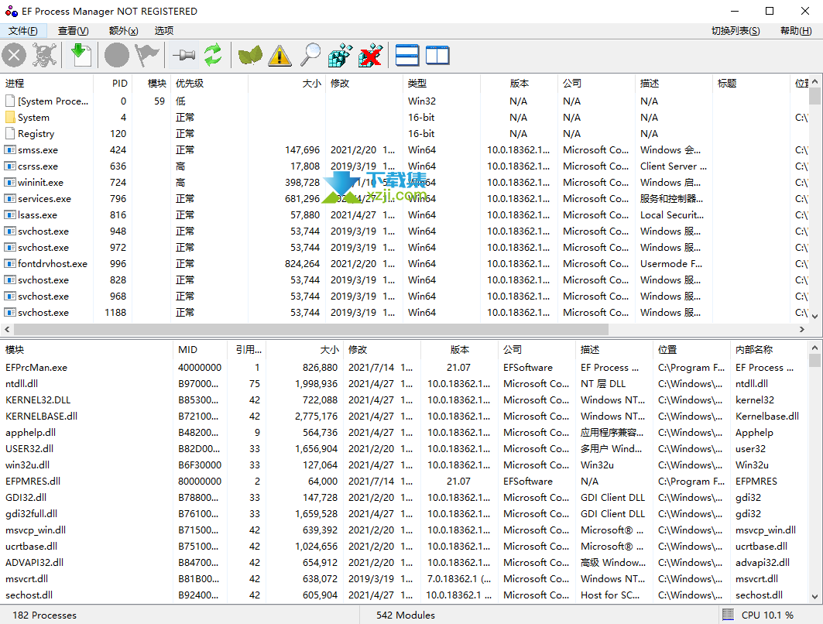Open the 额外(x) menu
The width and height of the screenshot is (823, 624).
pos(123,31)
